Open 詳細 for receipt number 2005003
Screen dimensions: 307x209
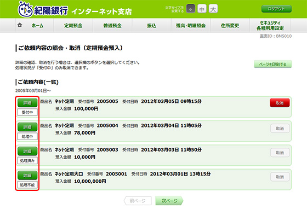point(27,151)
